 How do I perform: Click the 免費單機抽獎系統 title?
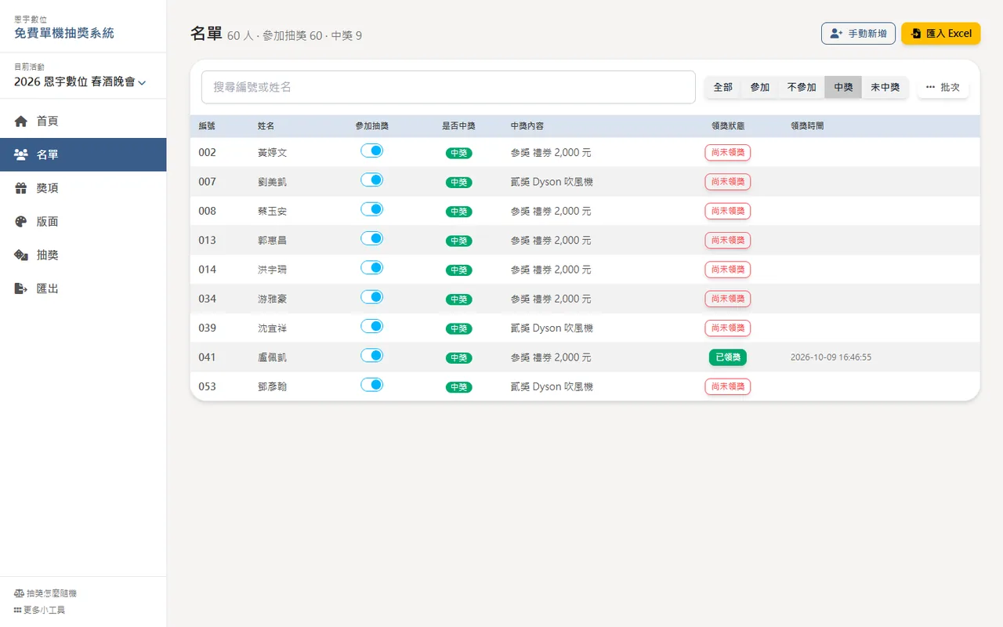(64, 33)
